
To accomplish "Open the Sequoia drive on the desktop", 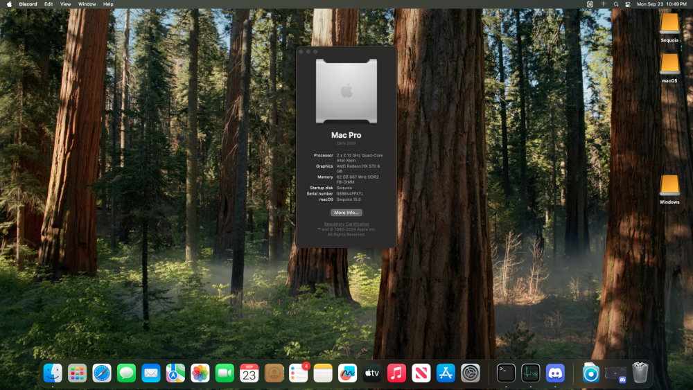I will (x=669, y=24).
